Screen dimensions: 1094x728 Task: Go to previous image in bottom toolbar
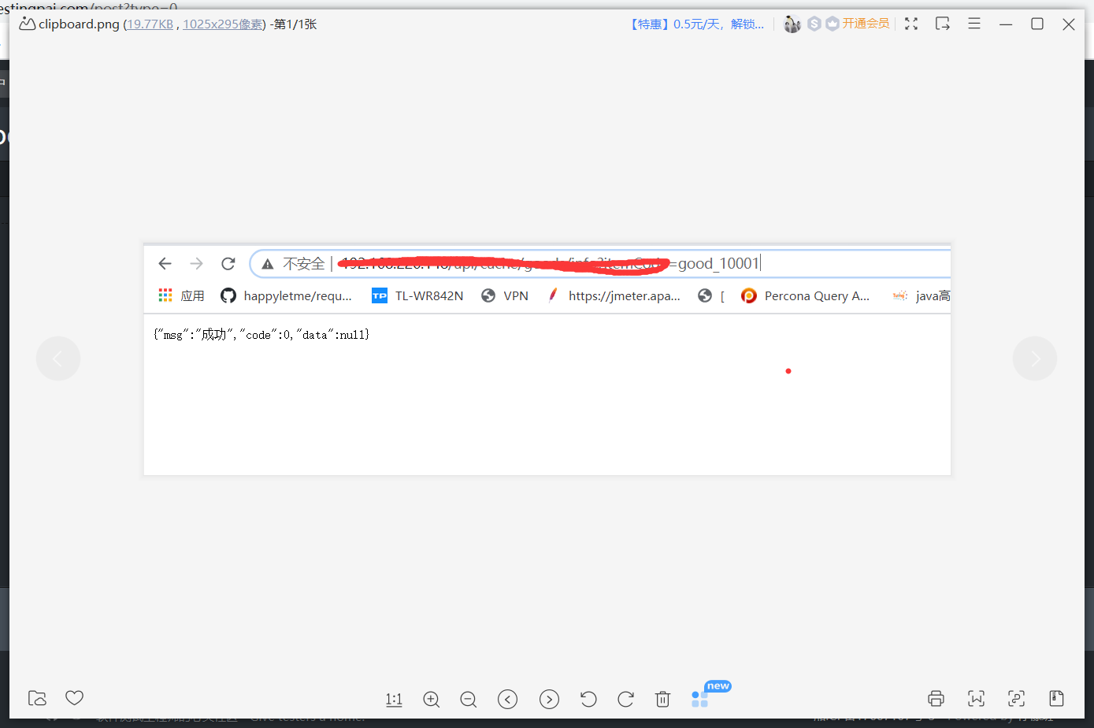pos(508,699)
